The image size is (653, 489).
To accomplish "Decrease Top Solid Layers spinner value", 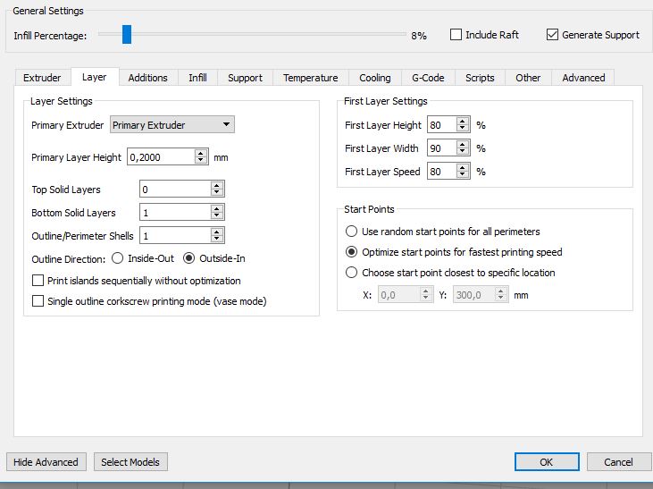I will point(217,193).
